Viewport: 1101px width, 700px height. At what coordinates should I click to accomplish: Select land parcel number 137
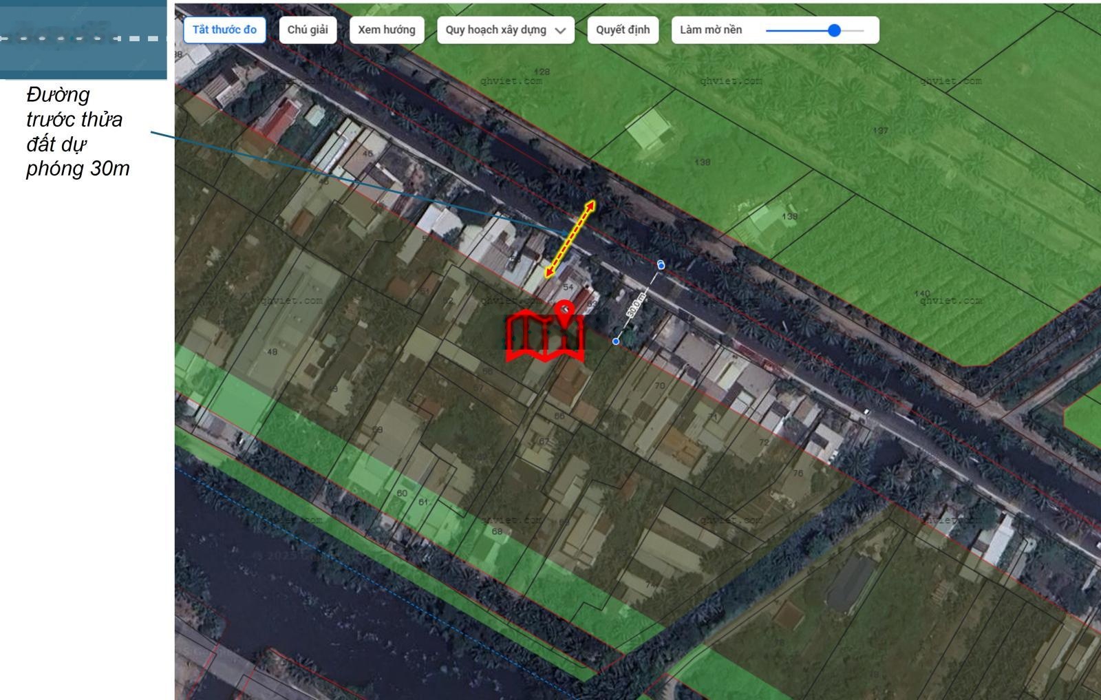pyautogui.click(x=880, y=131)
